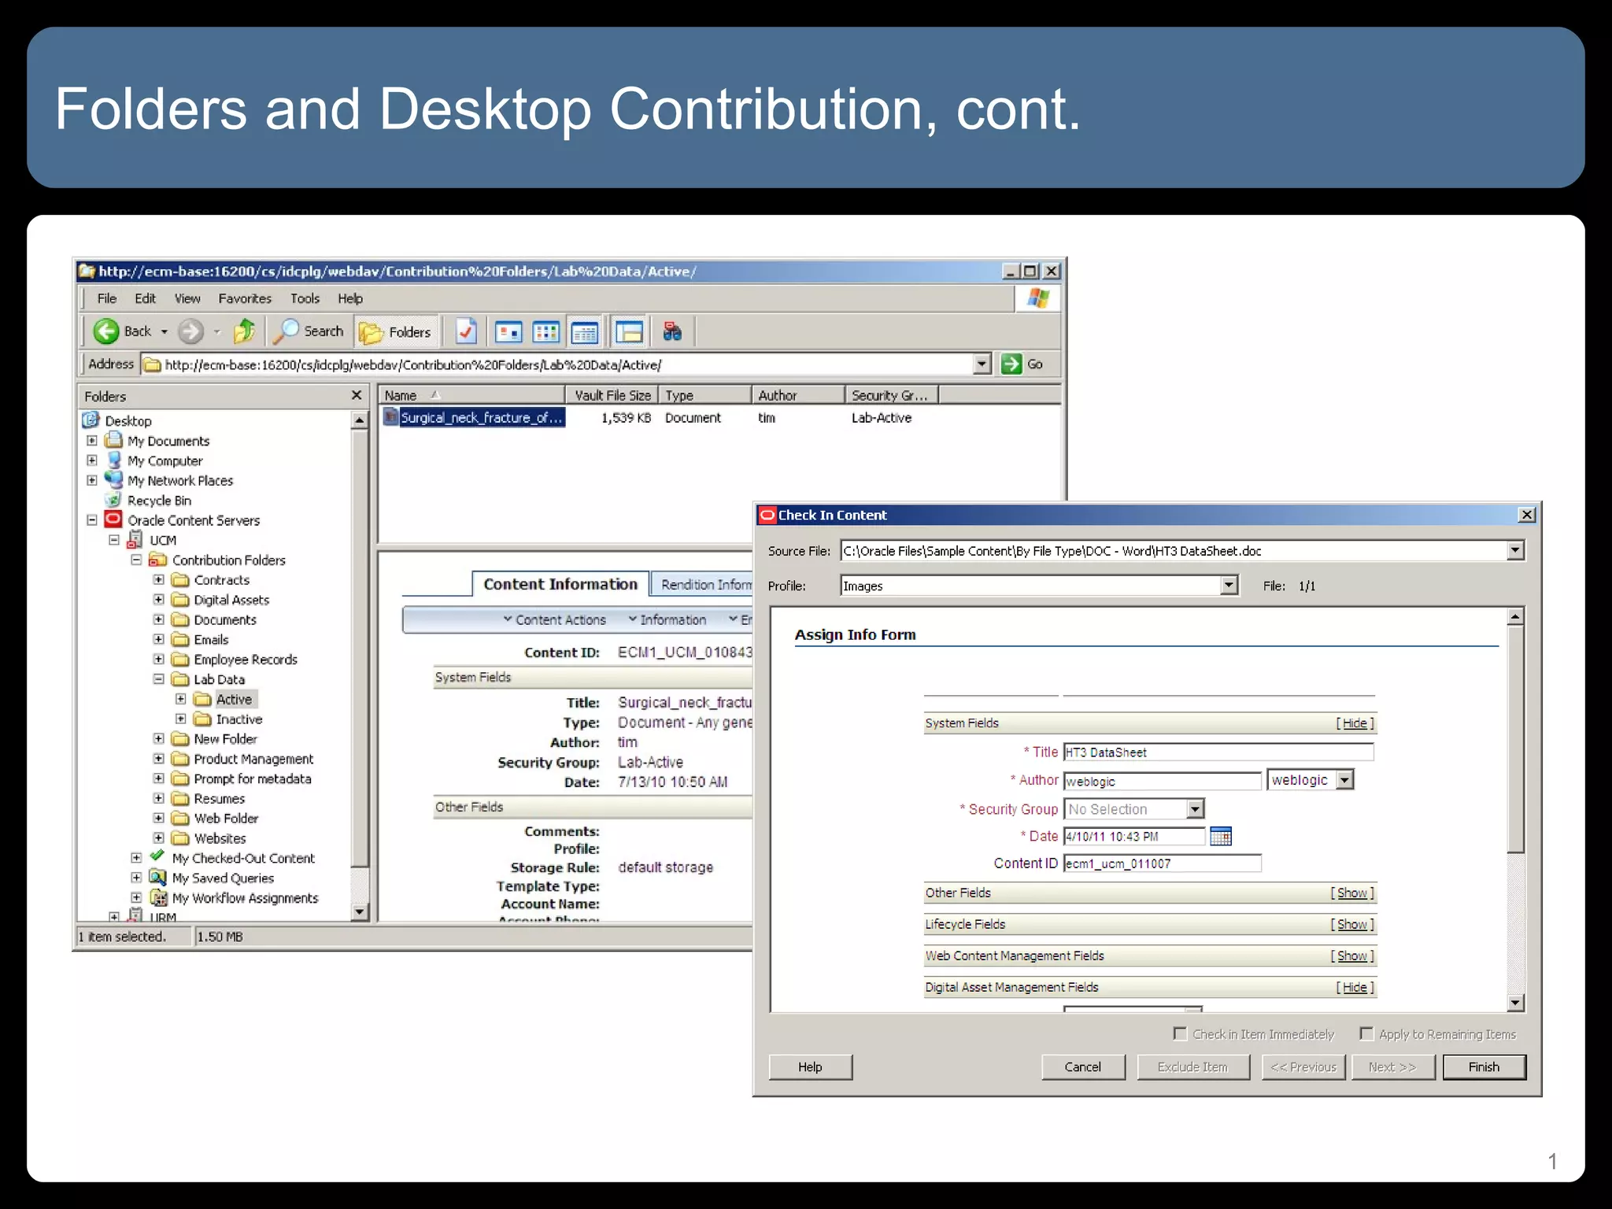Collapse the Lab Data folder
1612x1209 pixels.
point(158,678)
